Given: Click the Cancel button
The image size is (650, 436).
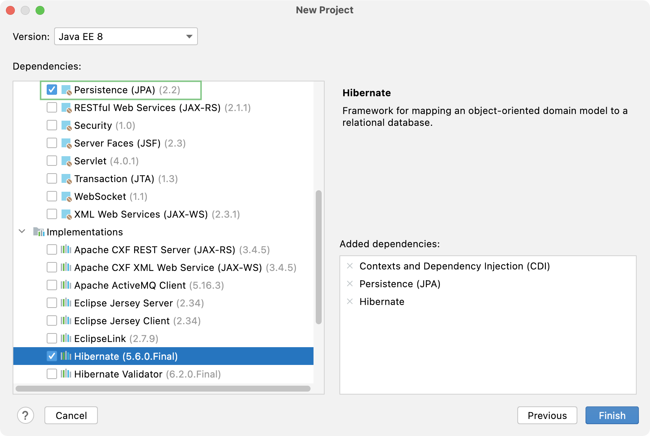Looking at the screenshot, I should pyautogui.click(x=71, y=415).
